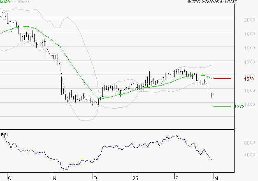Click the RSI panel label
Screen dimensions: 258x181
point(4,135)
